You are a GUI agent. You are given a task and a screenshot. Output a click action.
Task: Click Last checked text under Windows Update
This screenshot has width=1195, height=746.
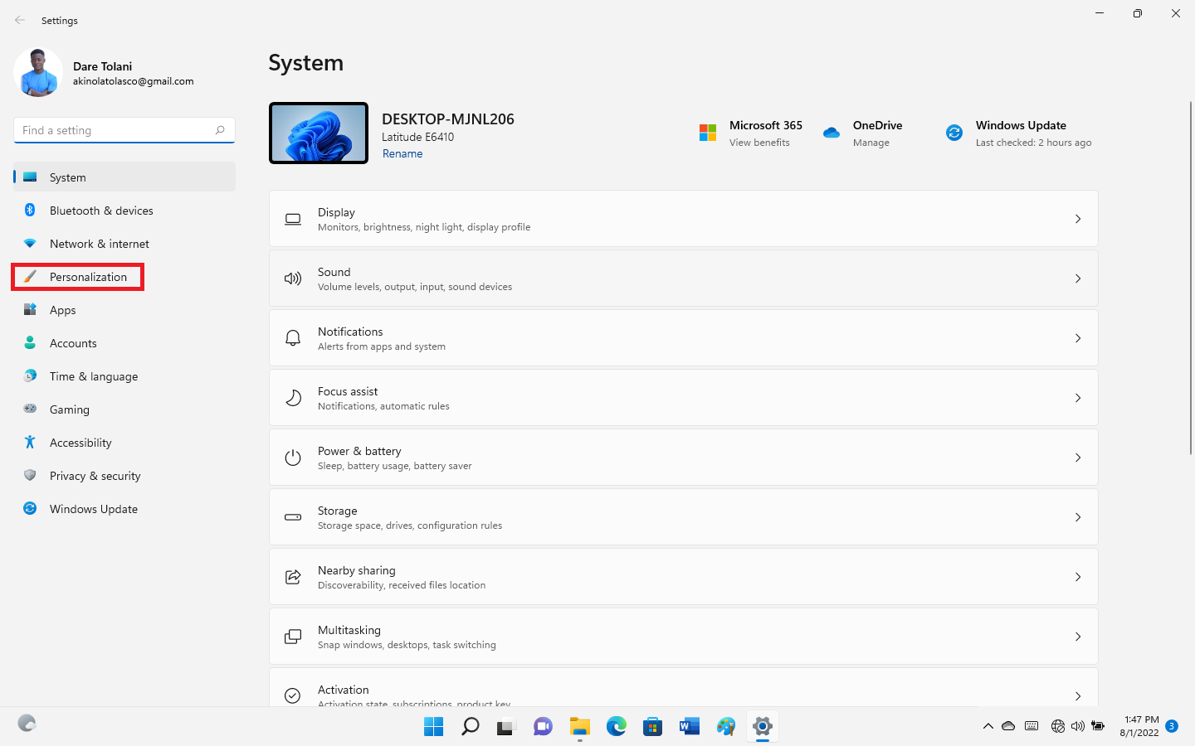tap(1033, 143)
